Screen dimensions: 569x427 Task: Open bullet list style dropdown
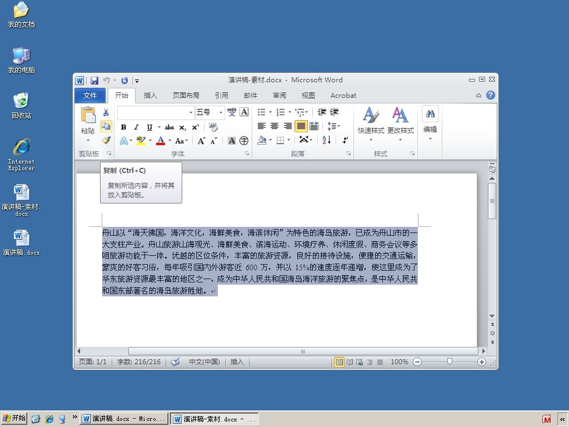coord(271,112)
